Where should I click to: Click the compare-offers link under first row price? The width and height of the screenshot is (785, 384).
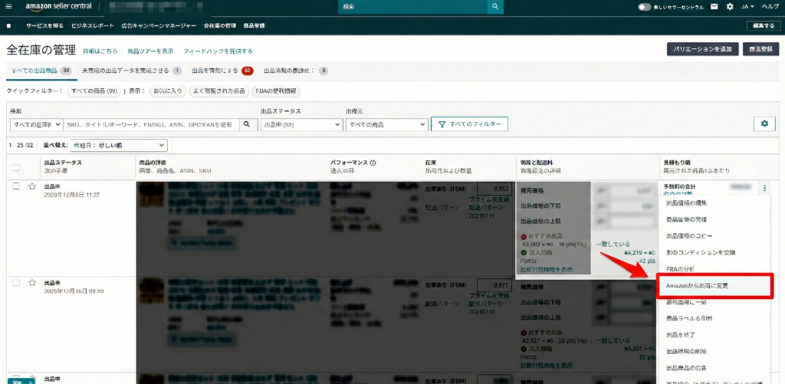click(x=547, y=269)
